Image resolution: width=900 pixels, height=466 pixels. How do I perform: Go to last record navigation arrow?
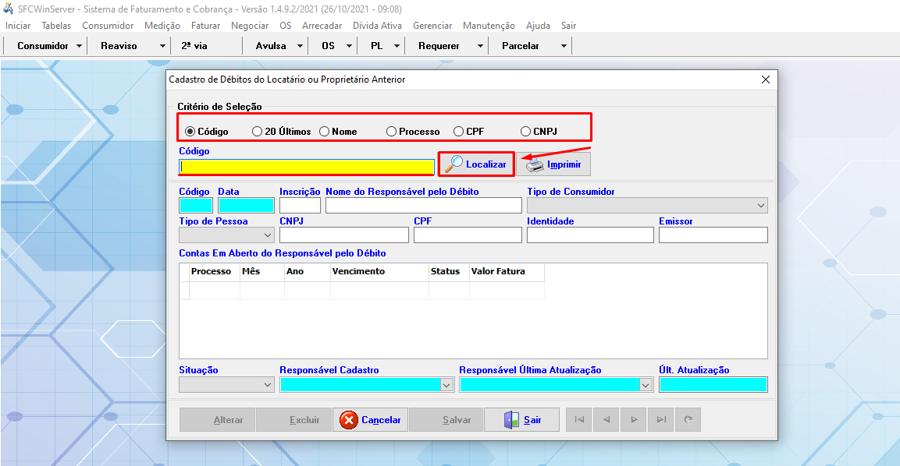pyautogui.click(x=661, y=420)
